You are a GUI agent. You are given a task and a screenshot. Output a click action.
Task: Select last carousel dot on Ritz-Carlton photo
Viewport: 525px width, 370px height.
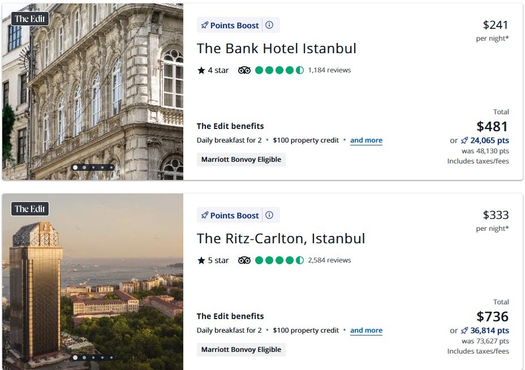[x=111, y=358]
